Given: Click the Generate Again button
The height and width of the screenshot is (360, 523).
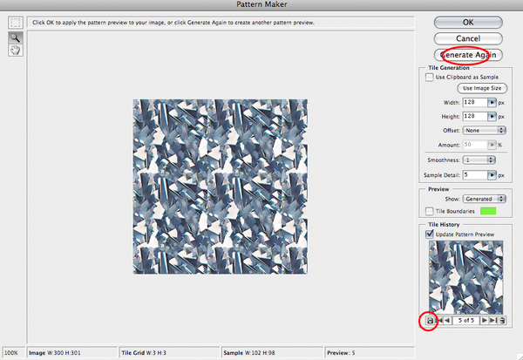Looking at the screenshot, I should tap(468, 55).
